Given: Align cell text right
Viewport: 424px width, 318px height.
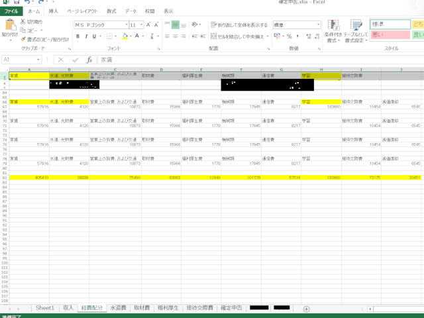Looking at the screenshot, I should coord(184,36).
